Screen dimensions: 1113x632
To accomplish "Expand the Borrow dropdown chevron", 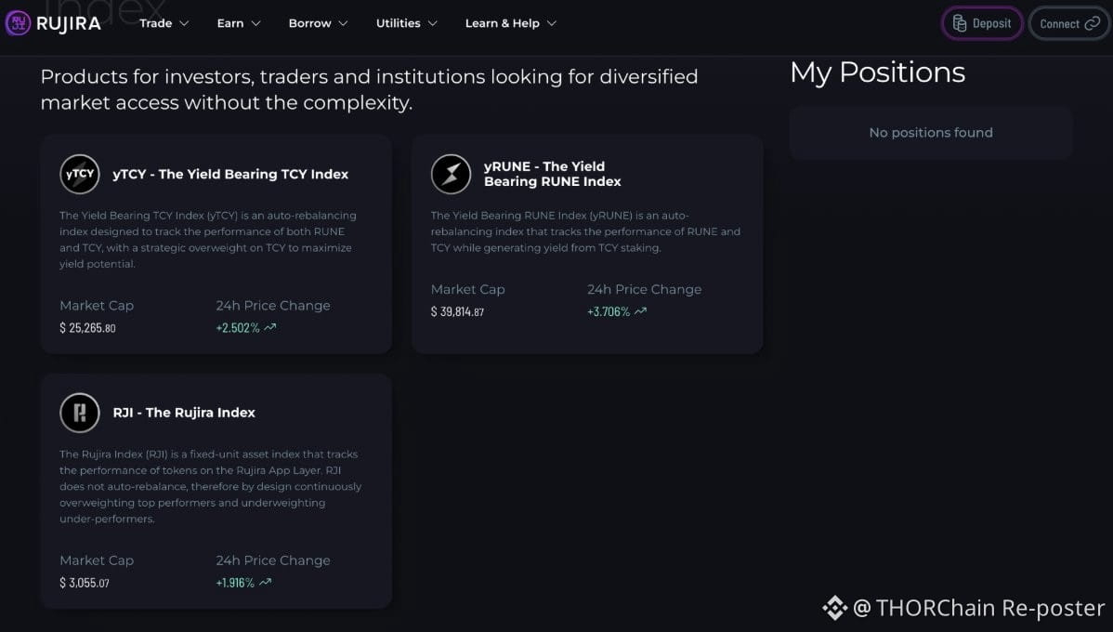I will pos(344,23).
